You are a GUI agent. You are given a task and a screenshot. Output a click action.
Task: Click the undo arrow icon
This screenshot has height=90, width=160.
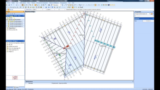11,5
